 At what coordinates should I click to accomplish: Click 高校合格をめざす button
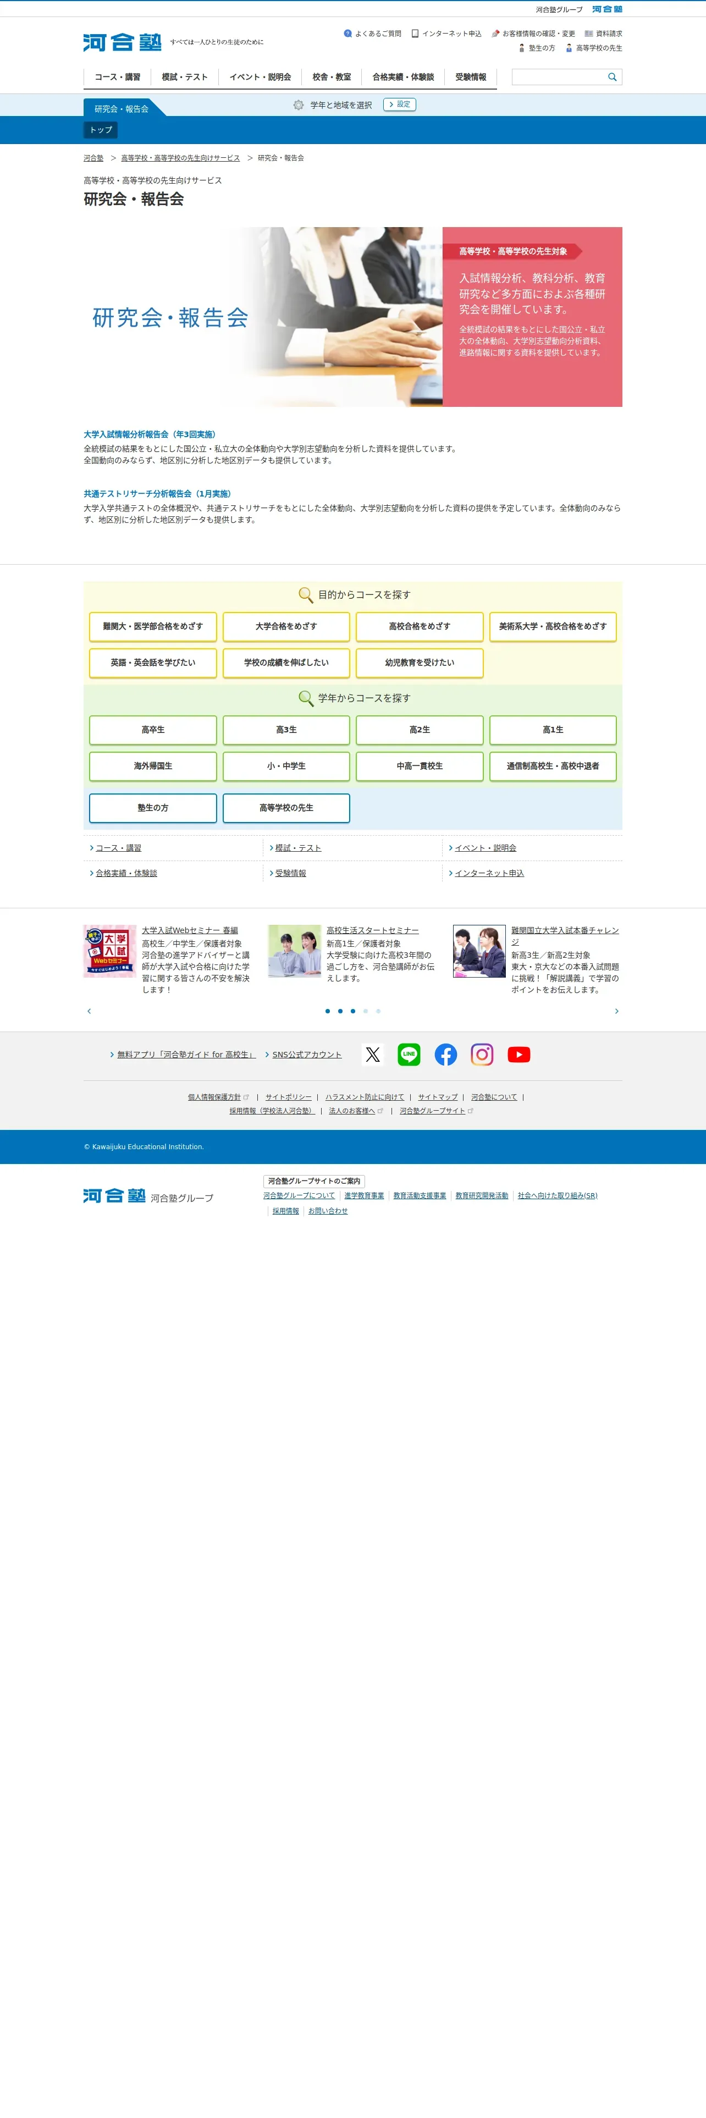[420, 626]
